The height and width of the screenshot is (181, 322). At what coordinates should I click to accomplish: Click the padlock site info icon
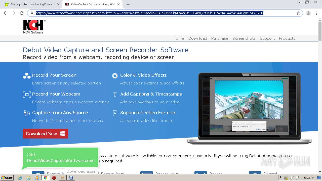(32, 13)
